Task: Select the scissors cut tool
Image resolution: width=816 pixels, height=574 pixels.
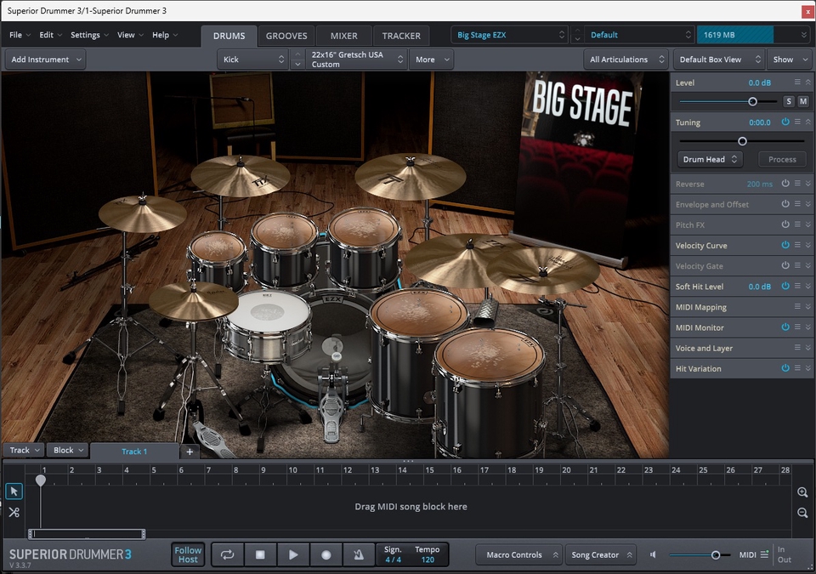Action: click(x=14, y=512)
